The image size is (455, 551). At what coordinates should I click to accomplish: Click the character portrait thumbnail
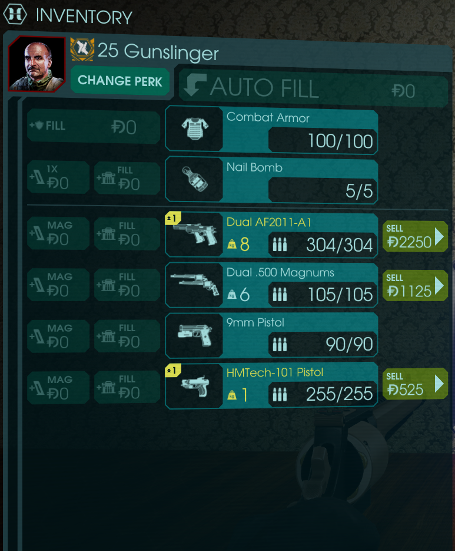37,64
